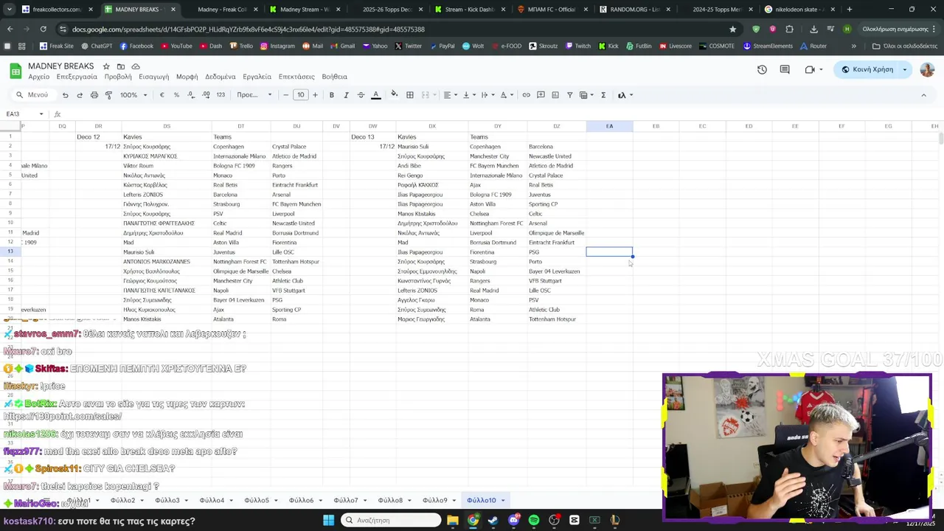View cloud save status icon
The height and width of the screenshot is (531, 944).
tap(136, 66)
